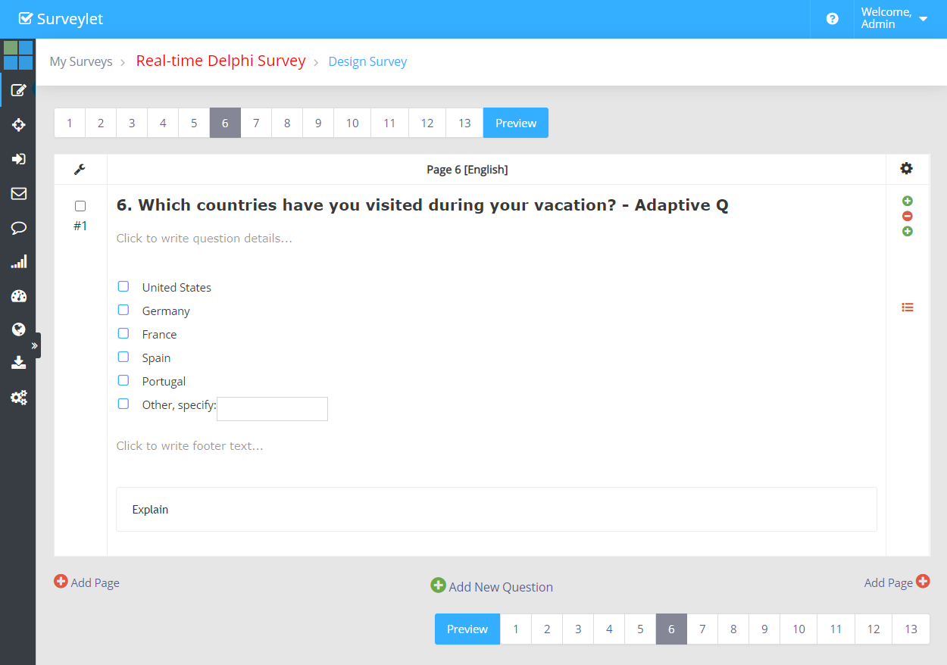This screenshot has height=665, width=947.
Task: Click the top Preview button
Action: (x=515, y=123)
